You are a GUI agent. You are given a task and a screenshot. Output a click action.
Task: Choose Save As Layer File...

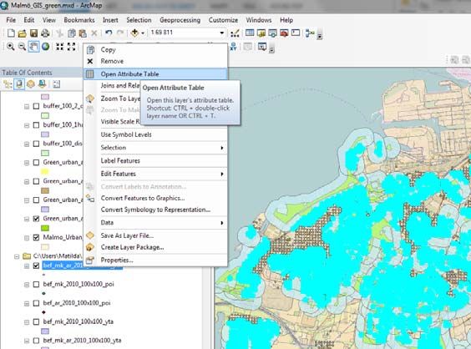point(155,235)
